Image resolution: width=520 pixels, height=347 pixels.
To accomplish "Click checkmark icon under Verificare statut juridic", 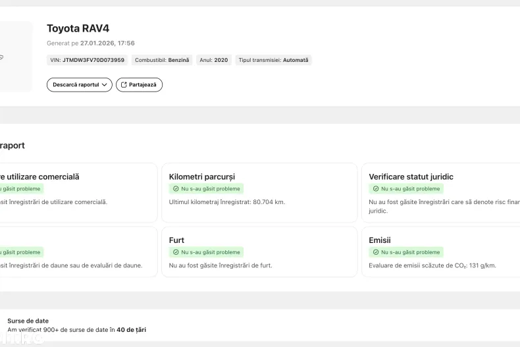I will pos(376,188).
